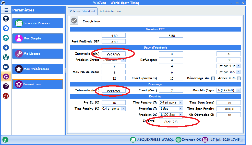Viewport: 252px width, 145px height.
Task: Toggle the Démarrage Au... checkbox
Action: (x=213, y=78)
